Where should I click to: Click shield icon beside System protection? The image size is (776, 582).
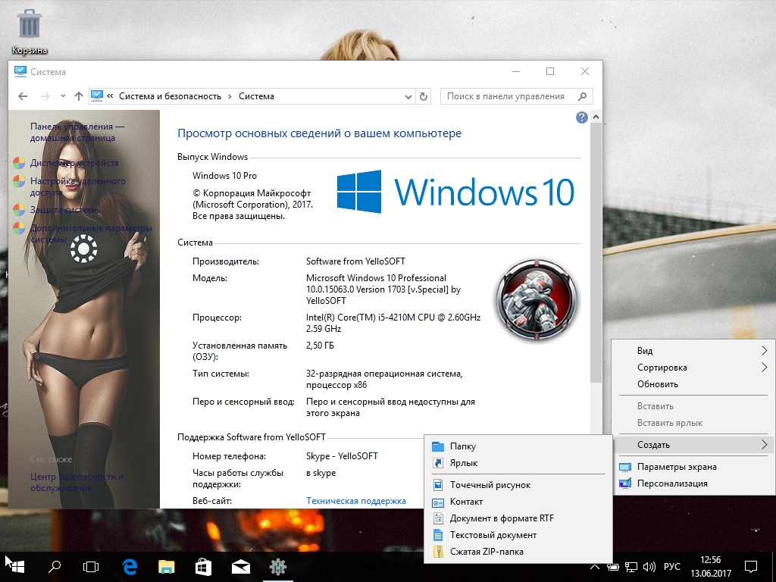[19, 210]
